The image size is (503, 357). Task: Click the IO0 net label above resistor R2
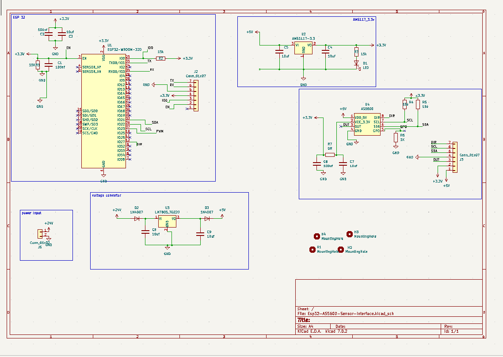[x=150, y=48]
